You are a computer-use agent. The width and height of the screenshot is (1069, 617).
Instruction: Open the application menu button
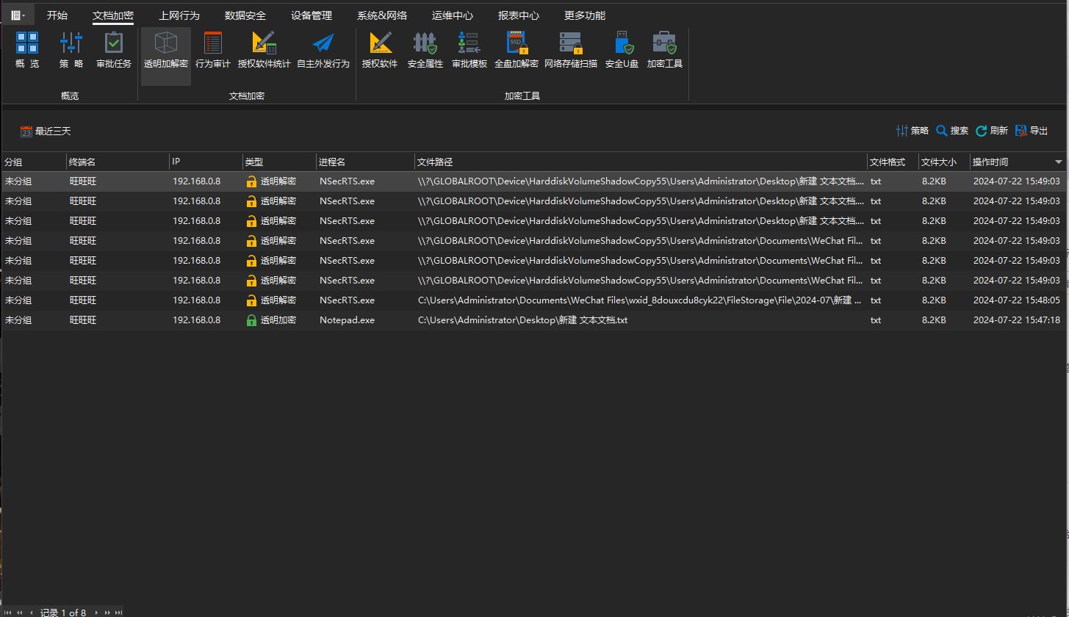click(18, 15)
